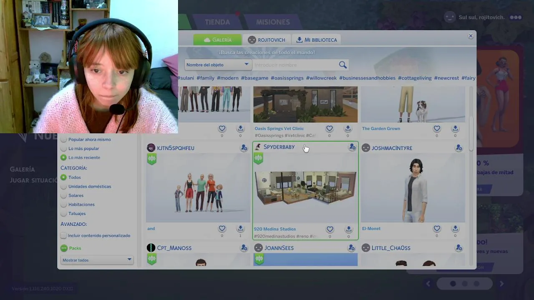Go to next promo slide arrow
This screenshot has height=300, width=534.
click(x=501, y=284)
